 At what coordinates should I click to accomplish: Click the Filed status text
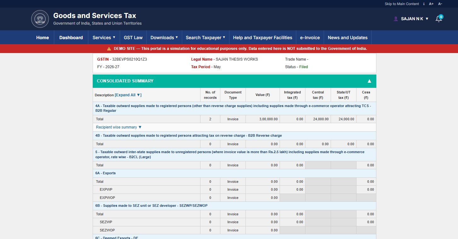click(x=304, y=67)
